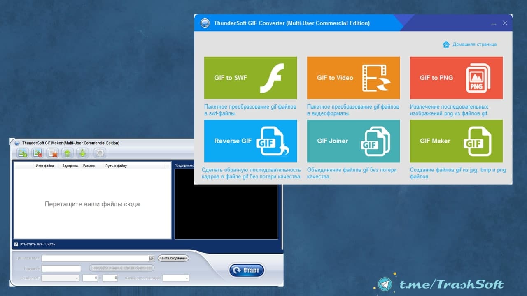Open the GIF to SWF tile

250,78
